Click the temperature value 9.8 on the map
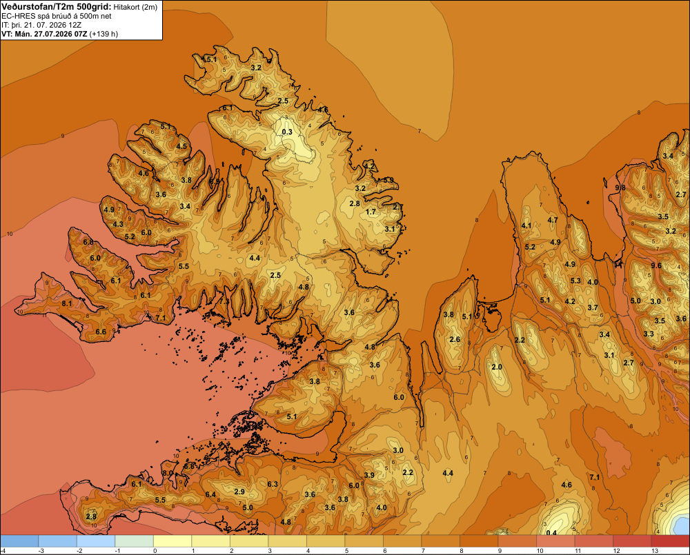The image size is (690, 555). click(620, 188)
